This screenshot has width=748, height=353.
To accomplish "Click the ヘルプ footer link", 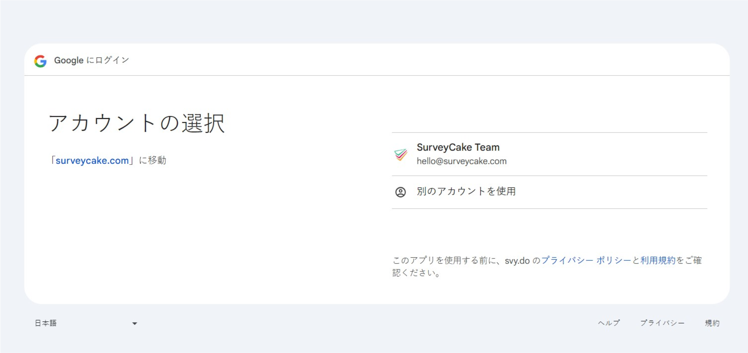I will click(x=609, y=323).
